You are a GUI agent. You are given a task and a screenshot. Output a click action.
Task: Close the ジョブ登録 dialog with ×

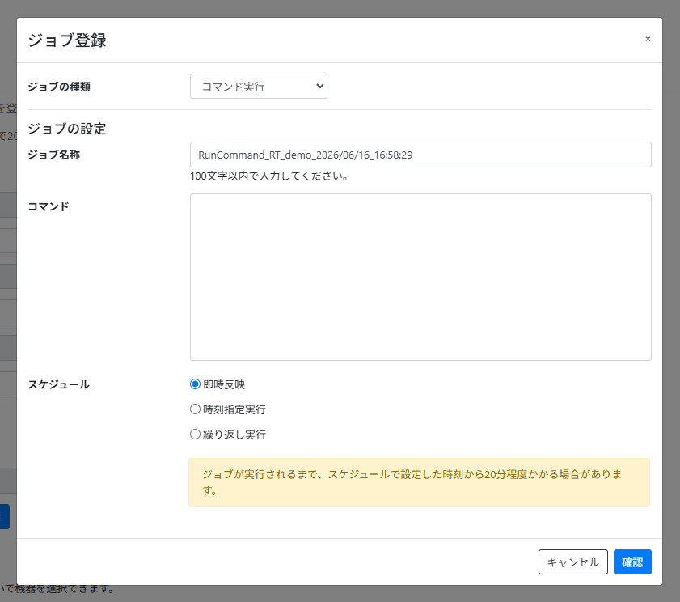(648, 39)
